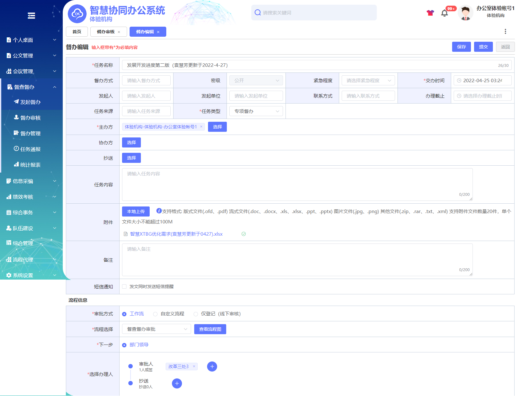Click the three-dot more options icon
Viewport: 518px width, 396px height.
(505, 31)
